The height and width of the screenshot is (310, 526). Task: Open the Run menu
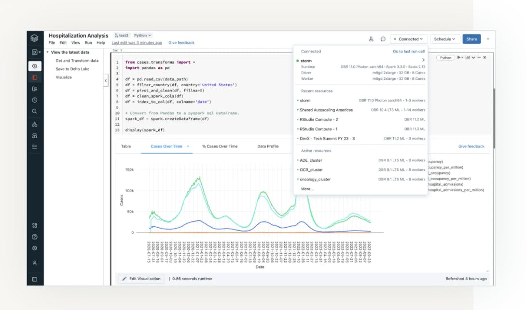coord(88,43)
